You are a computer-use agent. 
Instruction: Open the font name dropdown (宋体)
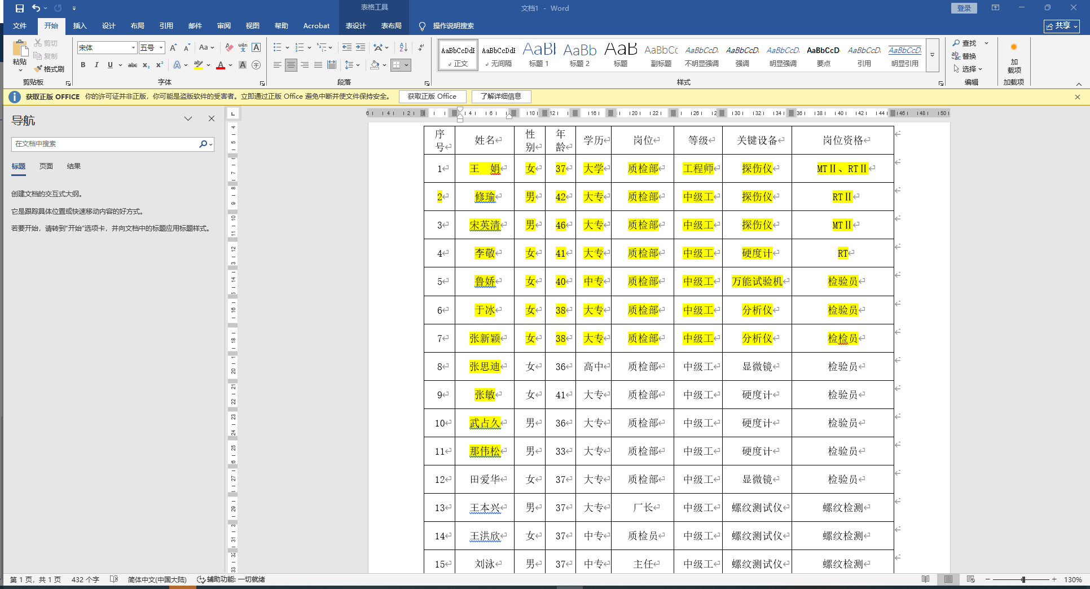tap(133, 48)
